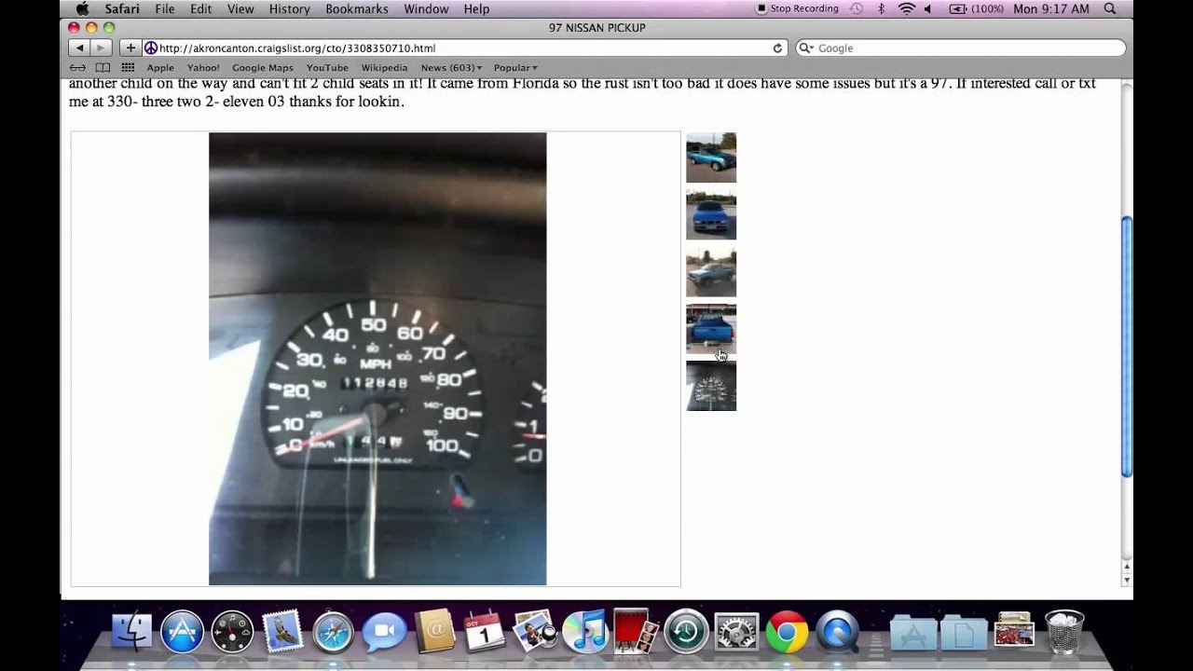Open the Bookmarks menu
Viewport: 1193px width, 671px height.
coord(357,9)
